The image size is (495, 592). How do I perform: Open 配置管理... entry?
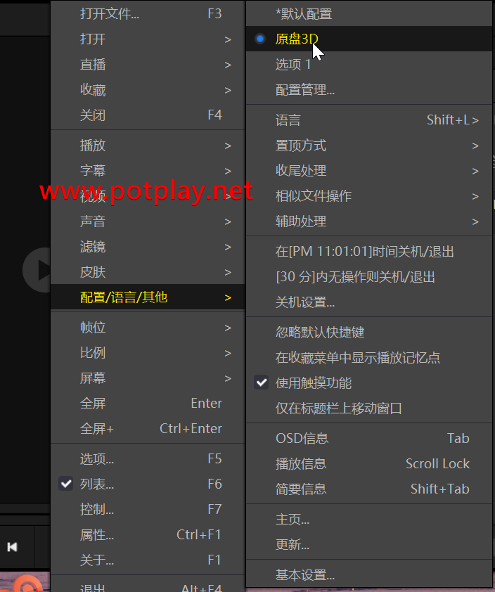[x=369, y=89]
